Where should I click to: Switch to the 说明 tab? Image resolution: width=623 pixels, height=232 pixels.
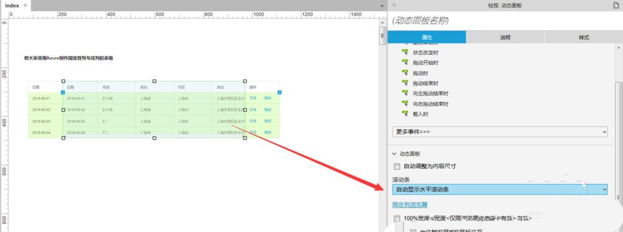coord(505,37)
